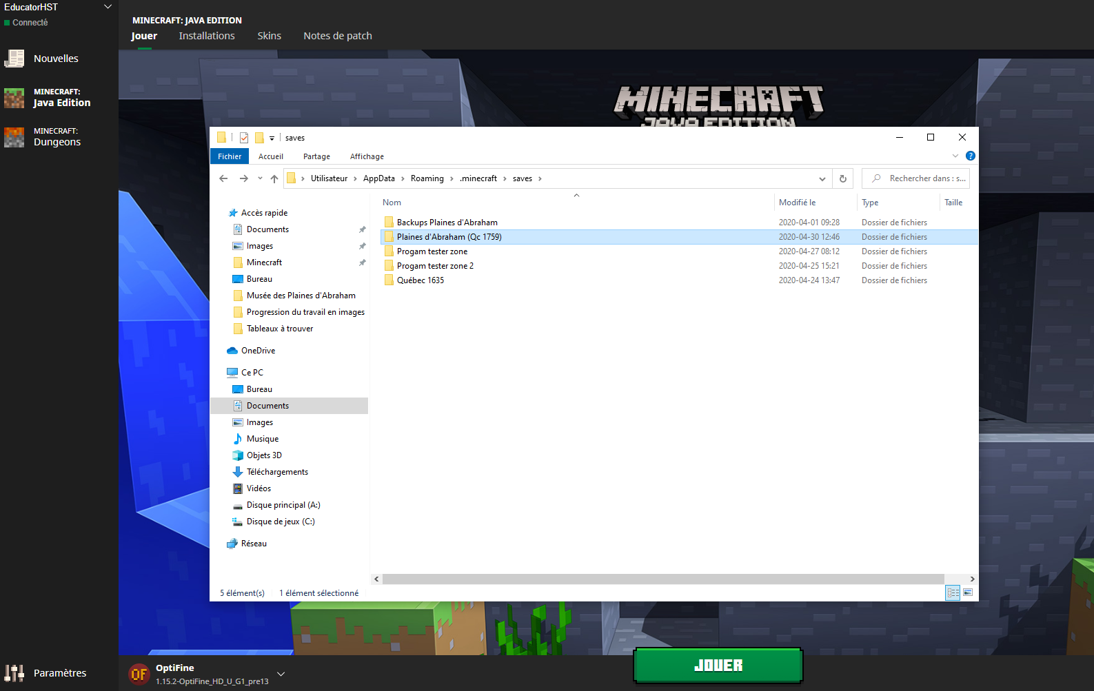
Task: Expand the ribbon with the chevron
Action: click(955, 156)
